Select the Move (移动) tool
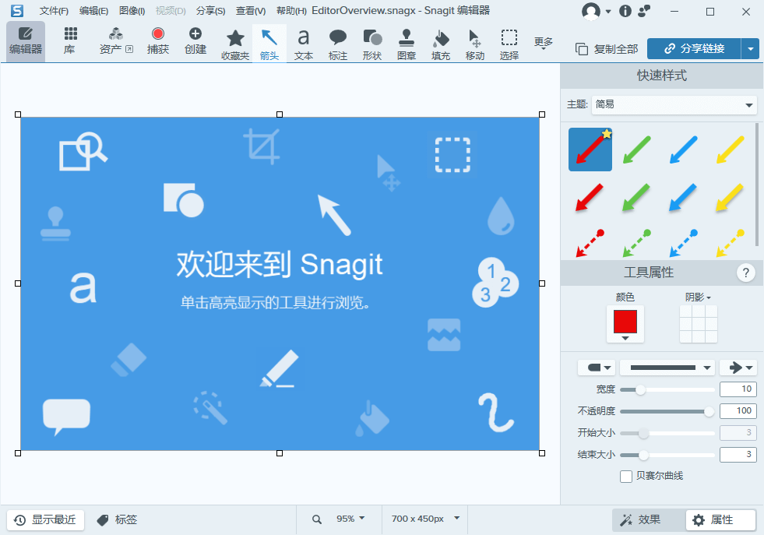The width and height of the screenshot is (764, 535). point(474,42)
